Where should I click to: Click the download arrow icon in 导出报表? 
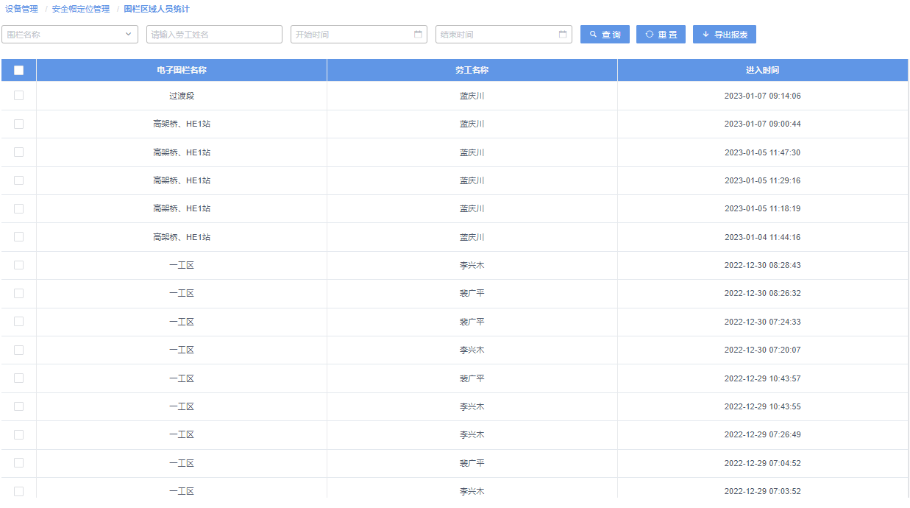click(x=705, y=35)
